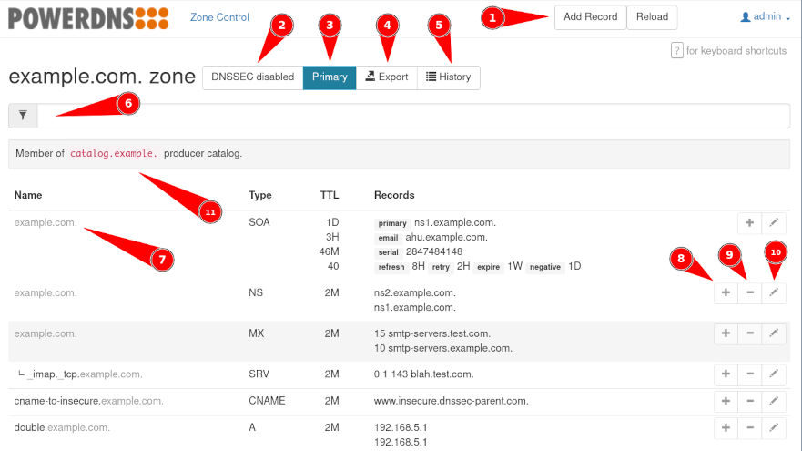Click the filter funnel icon

[23, 116]
